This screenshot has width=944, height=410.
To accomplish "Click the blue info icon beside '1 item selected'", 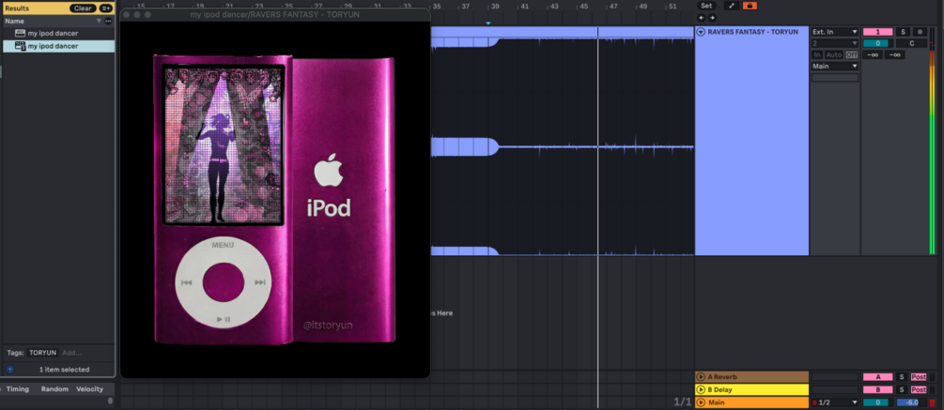I will [10, 369].
